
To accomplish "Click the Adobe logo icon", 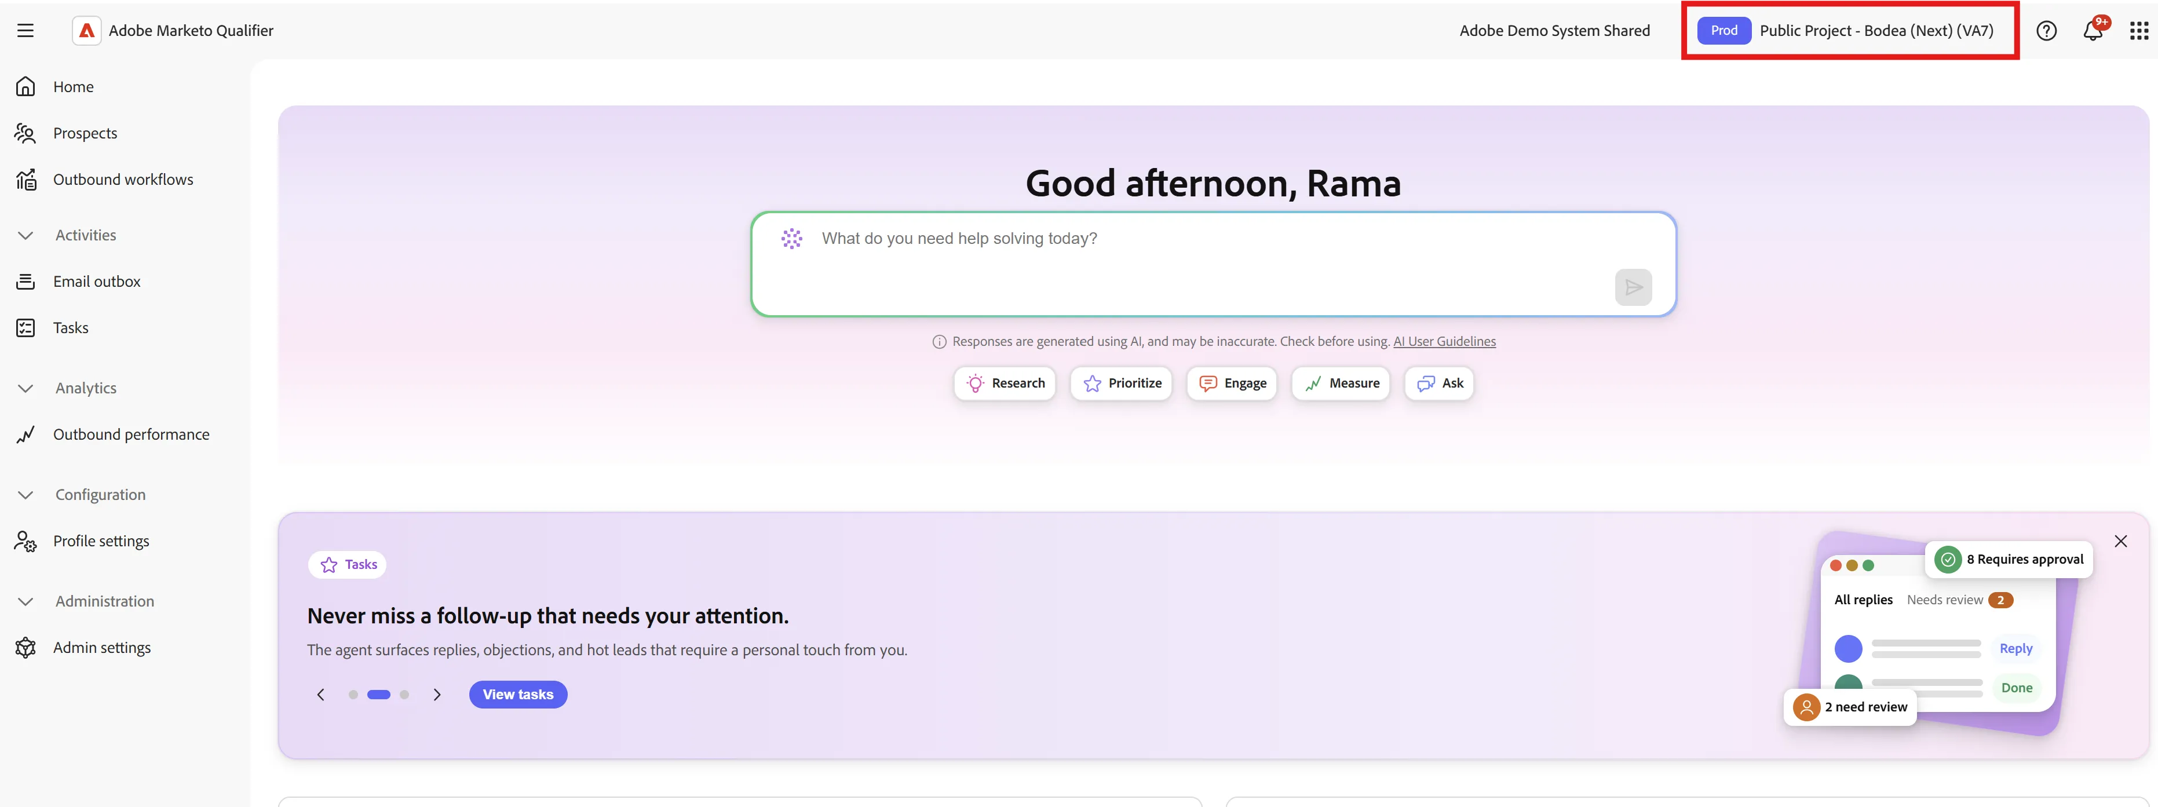I will pyautogui.click(x=86, y=30).
